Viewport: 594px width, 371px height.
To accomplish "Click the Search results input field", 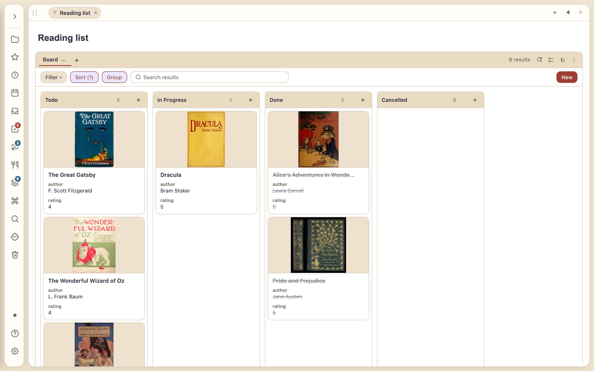I will 210,77.
